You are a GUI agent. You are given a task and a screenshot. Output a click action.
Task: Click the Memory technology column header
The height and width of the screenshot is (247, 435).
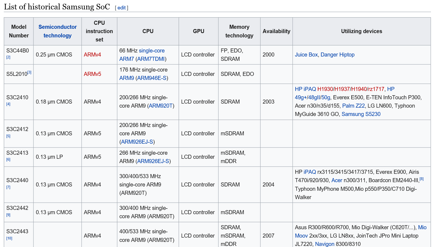(x=239, y=31)
